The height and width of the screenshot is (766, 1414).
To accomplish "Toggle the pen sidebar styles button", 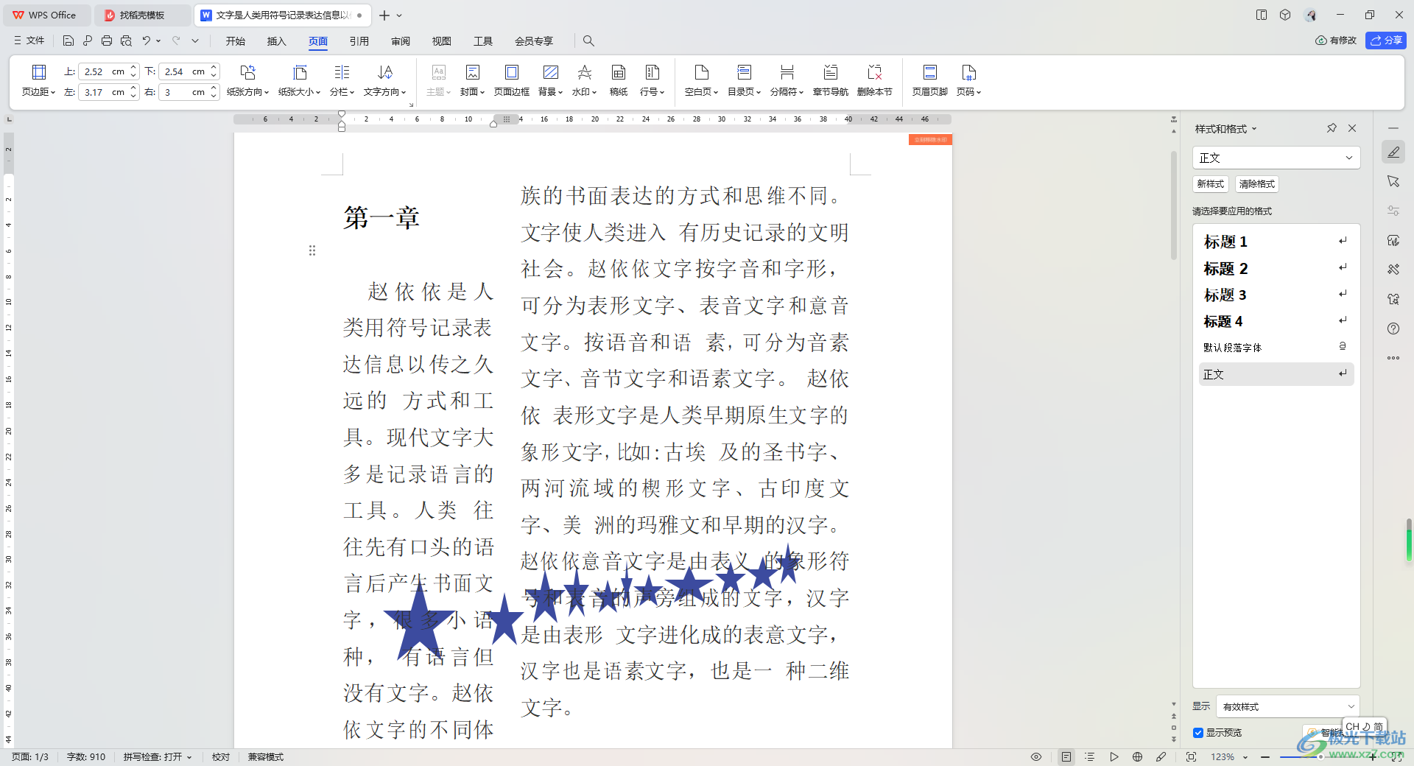I will pos(1393,152).
